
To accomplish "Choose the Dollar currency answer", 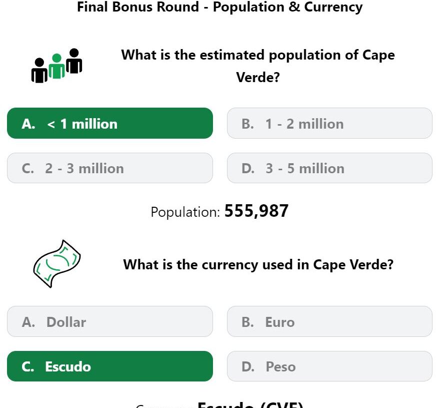I will [x=110, y=321].
